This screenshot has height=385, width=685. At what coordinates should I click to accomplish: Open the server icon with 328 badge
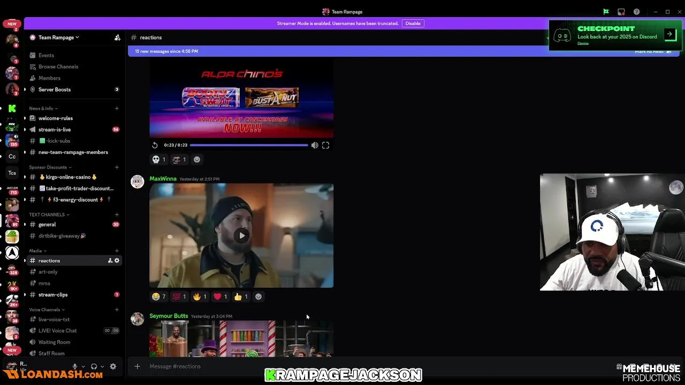[12, 269]
